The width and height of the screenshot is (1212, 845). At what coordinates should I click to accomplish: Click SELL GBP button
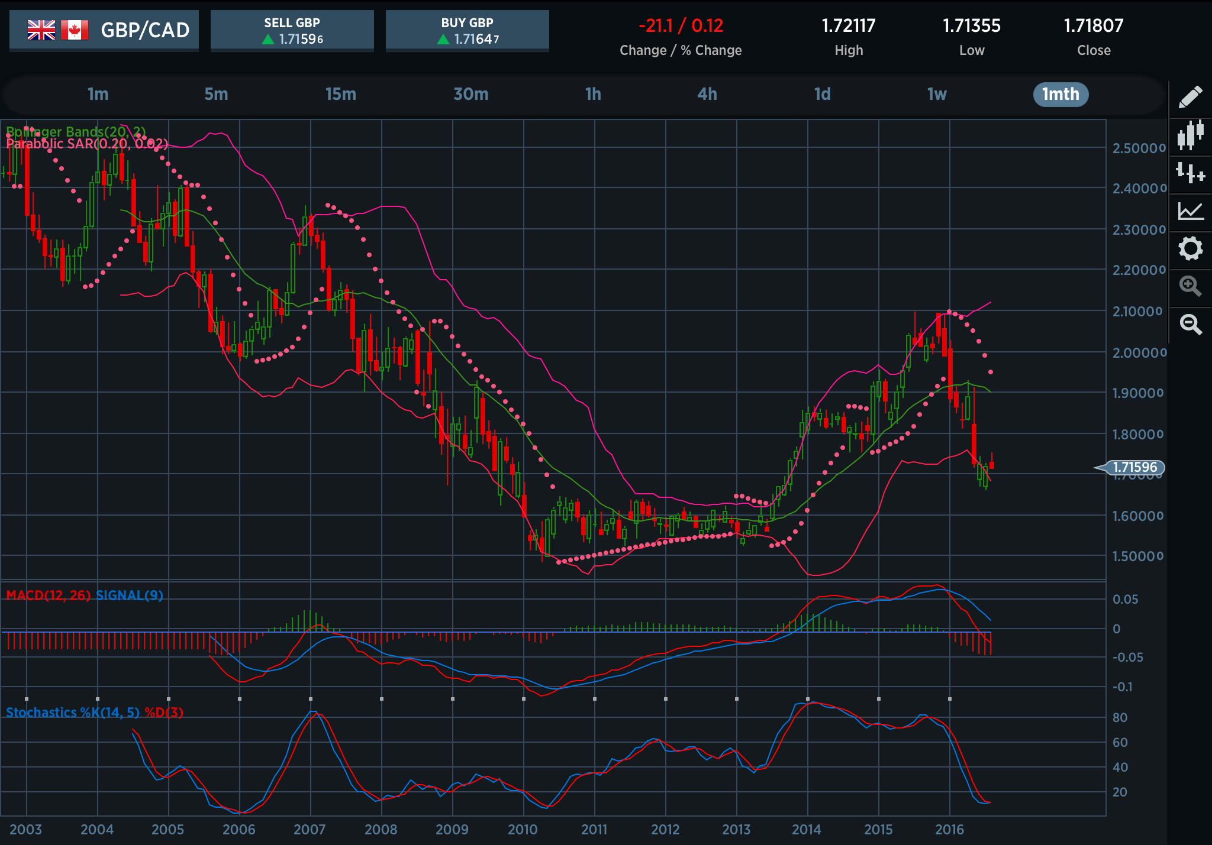point(292,31)
